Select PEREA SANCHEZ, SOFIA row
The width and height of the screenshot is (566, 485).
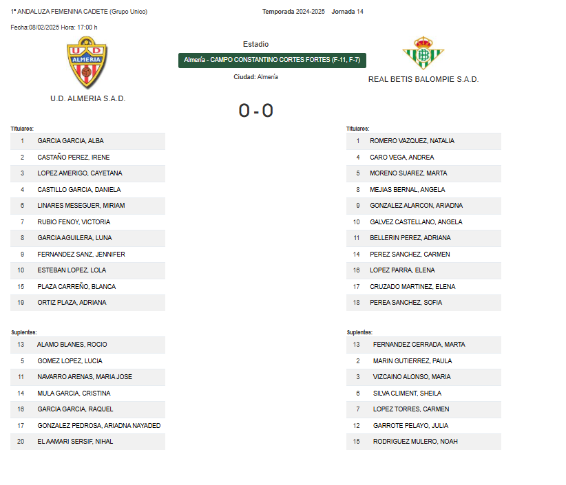click(x=423, y=303)
